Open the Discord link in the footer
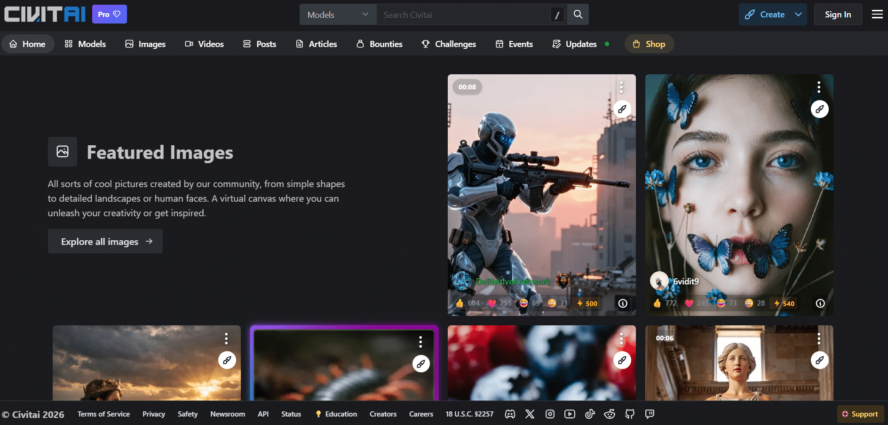This screenshot has height=425, width=888. click(x=510, y=414)
